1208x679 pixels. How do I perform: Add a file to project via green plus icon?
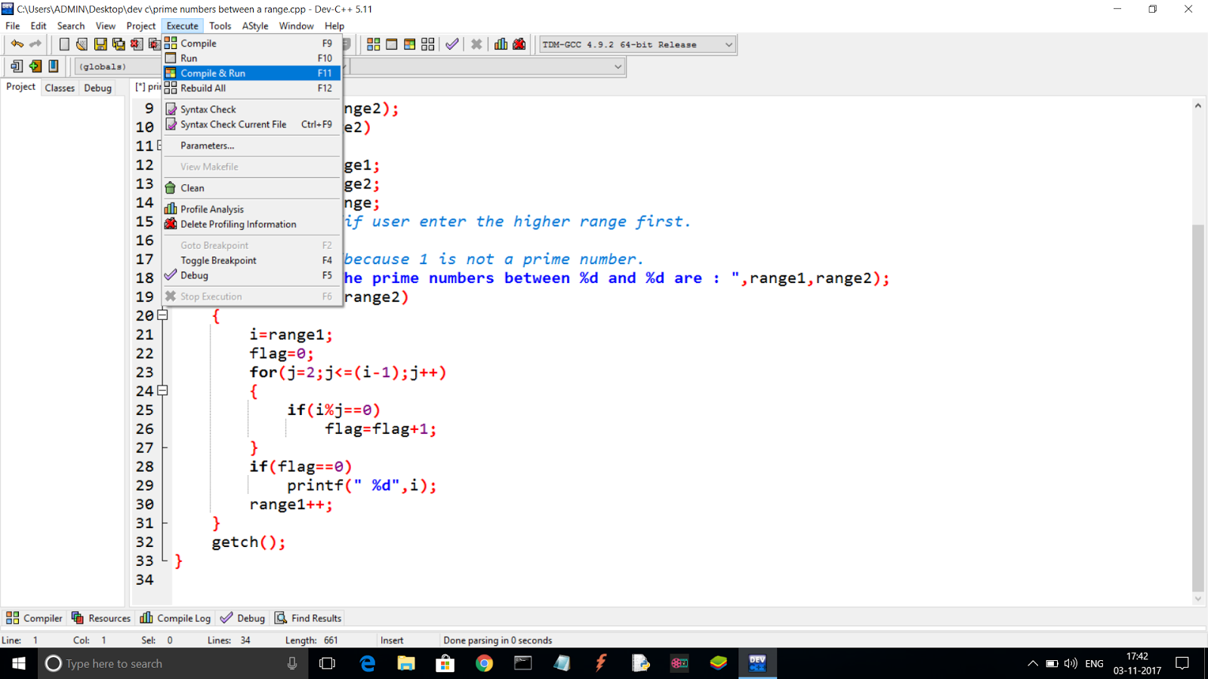click(34, 66)
